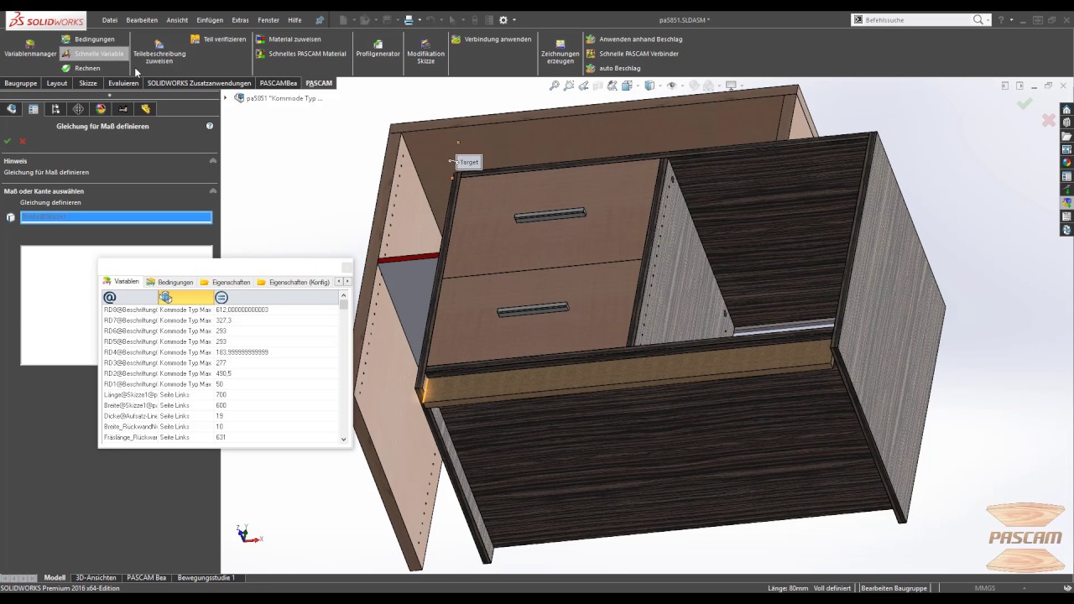Click the Gleichung definieren input field
Viewport: 1074px width, 604px height.
(116, 217)
